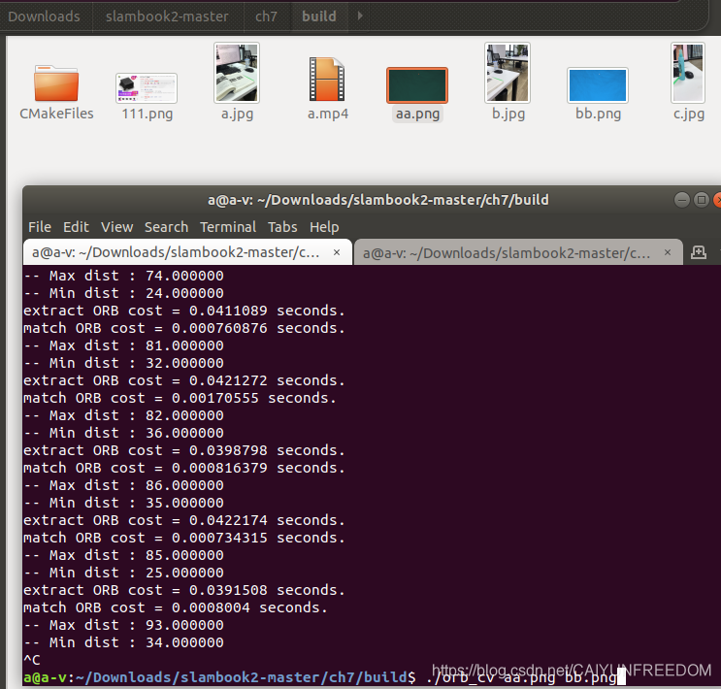Click the 'Max dist : 86.000000' line
The width and height of the screenshot is (721, 689).
tap(123, 486)
